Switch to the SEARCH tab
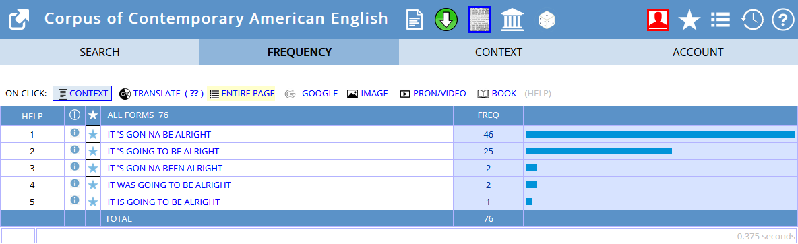The width and height of the screenshot is (798, 244). click(100, 52)
